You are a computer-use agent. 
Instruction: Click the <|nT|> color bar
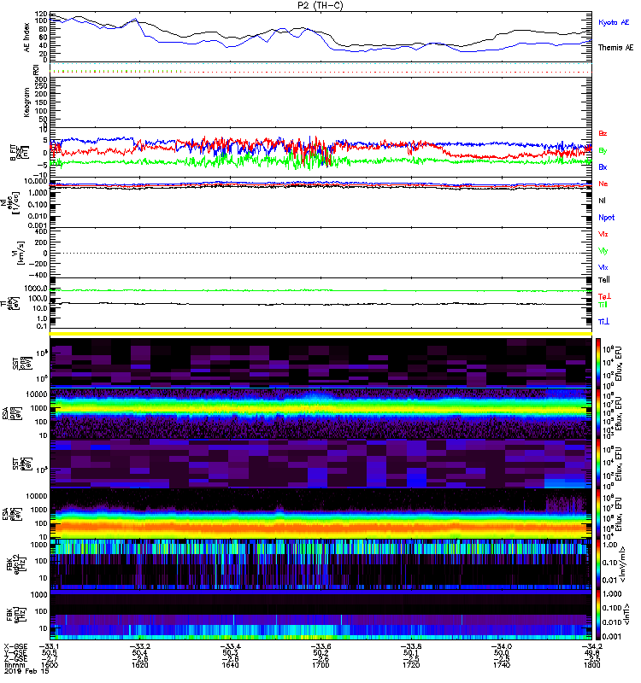(598, 615)
